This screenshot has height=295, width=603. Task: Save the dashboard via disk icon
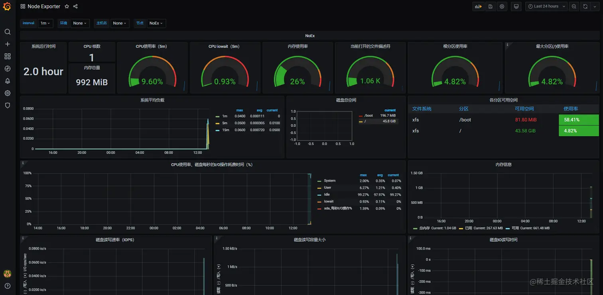(x=490, y=6)
